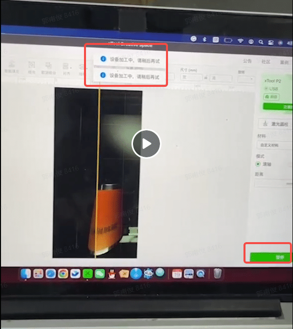The image size is (293, 329).
Task: Open the QQ penguin icon in Dock
Action: pos(112,274)
